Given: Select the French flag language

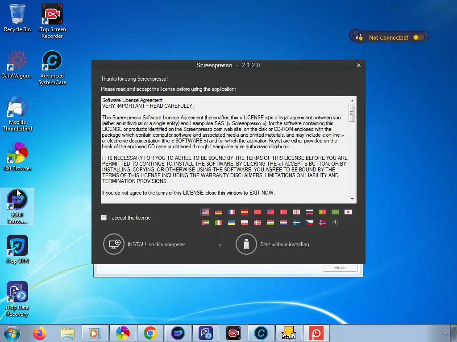Looking at the screenshot, I should (x=232, y=212).
